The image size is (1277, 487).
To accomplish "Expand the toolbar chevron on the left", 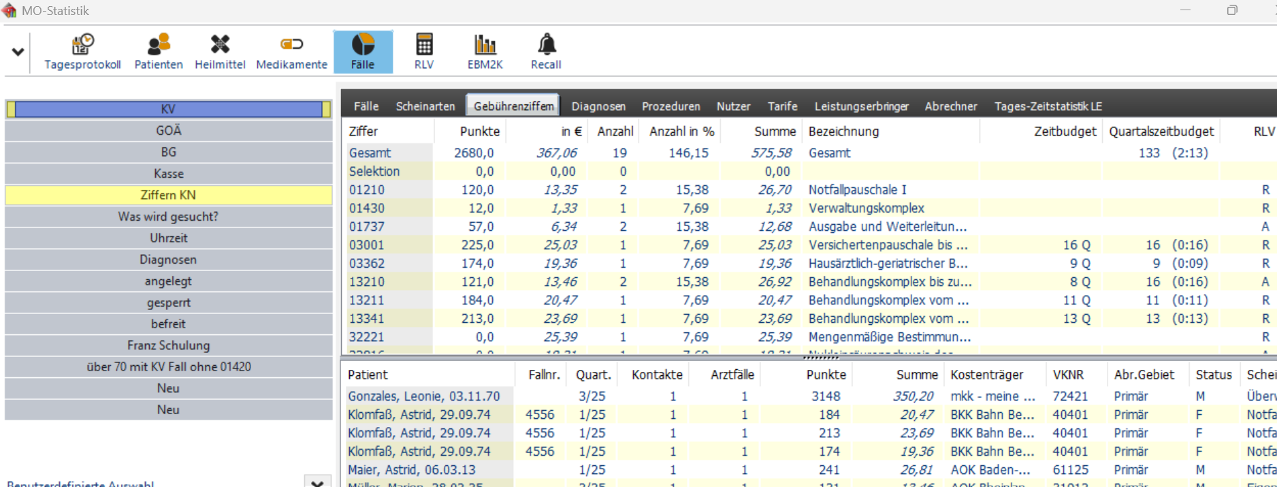I will coord(18,52).
